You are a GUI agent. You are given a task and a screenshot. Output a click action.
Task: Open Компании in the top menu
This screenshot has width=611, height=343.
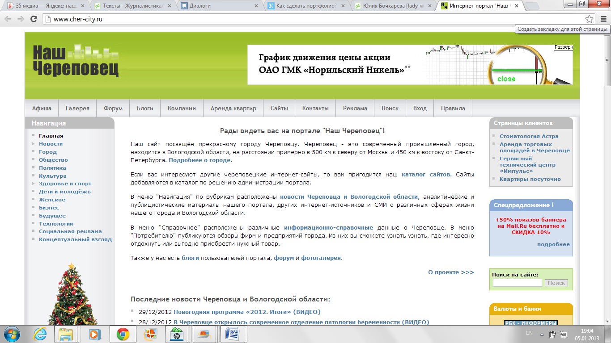point(182,108)
